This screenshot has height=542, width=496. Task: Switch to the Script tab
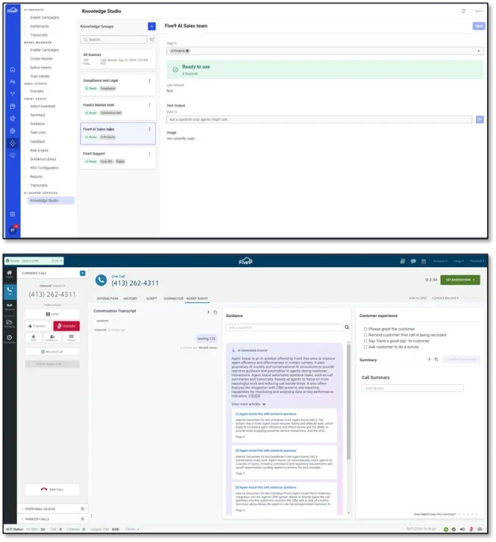tap(151, 298)
